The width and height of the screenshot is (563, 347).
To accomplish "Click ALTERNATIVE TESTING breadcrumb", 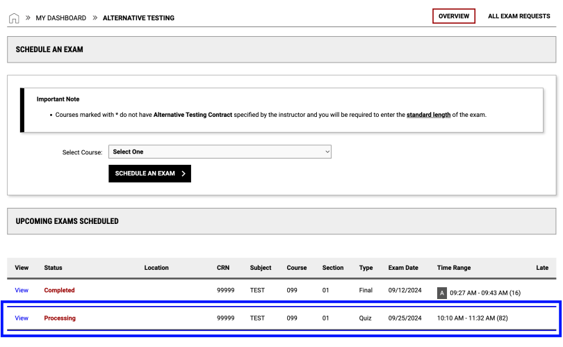I will pos(138,18).
